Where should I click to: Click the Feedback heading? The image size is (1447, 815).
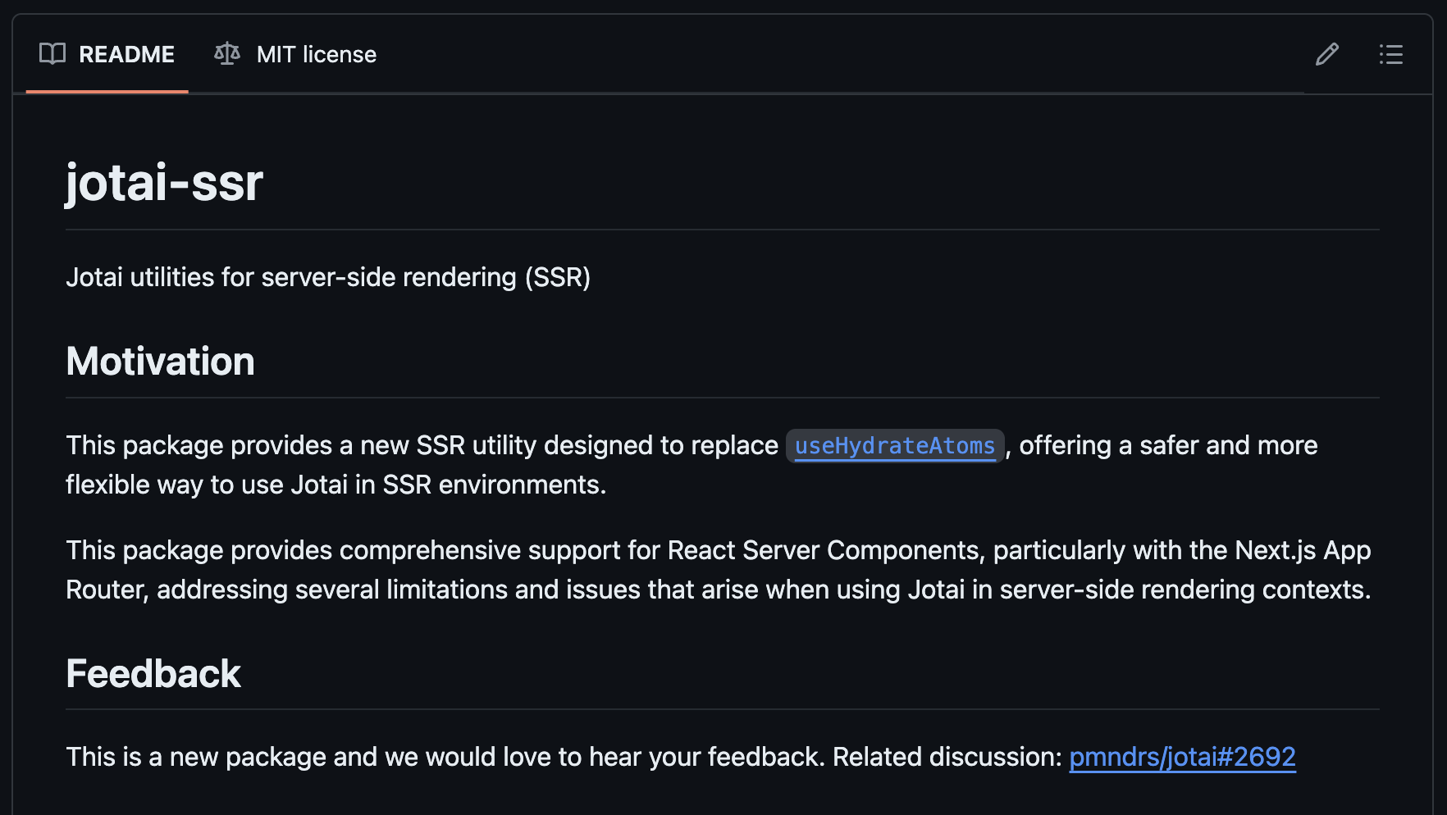153,674
